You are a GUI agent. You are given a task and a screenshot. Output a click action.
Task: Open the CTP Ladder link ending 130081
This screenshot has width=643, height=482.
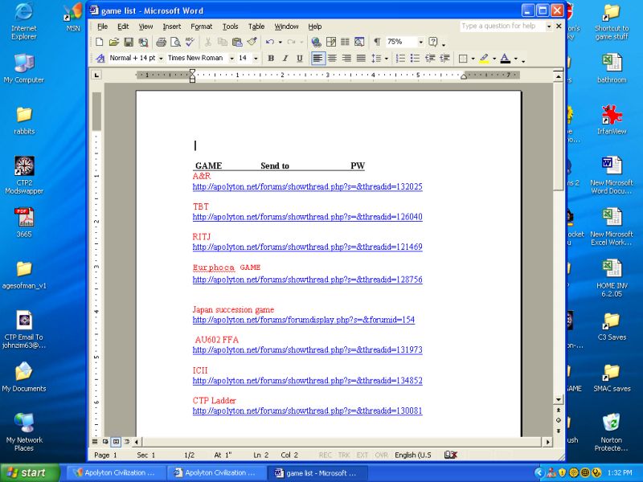tap(307, 411)
